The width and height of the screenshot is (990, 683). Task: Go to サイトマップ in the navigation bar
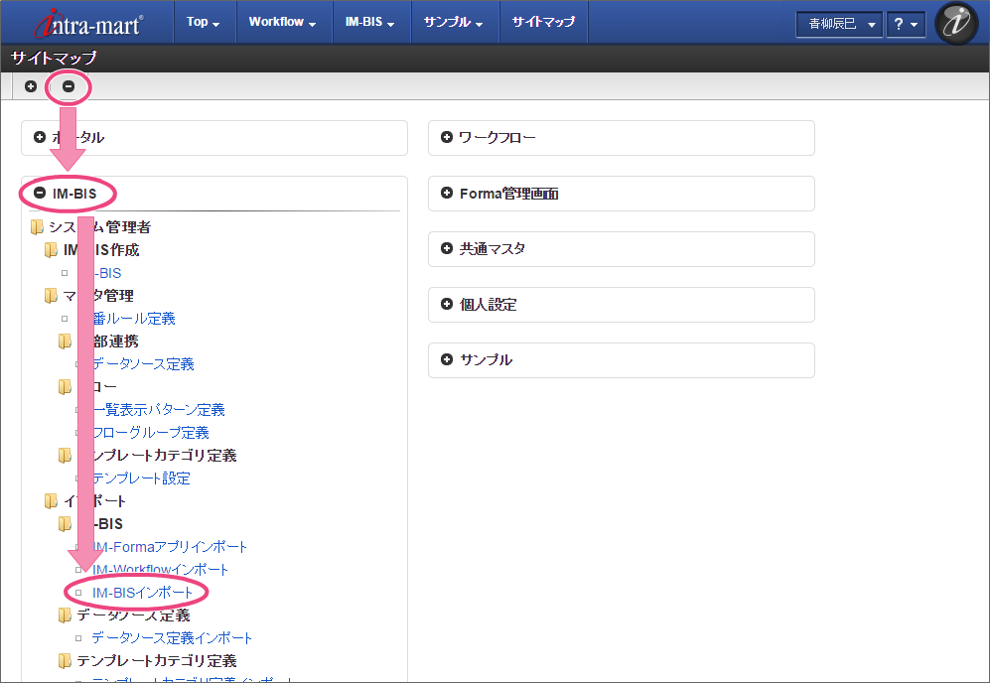pos(542,22)
